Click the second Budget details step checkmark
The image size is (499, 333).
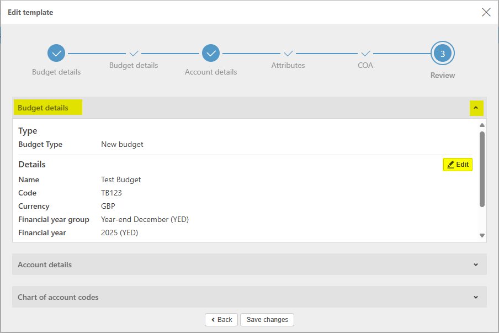pyautogui.click(x=134, y=54)
